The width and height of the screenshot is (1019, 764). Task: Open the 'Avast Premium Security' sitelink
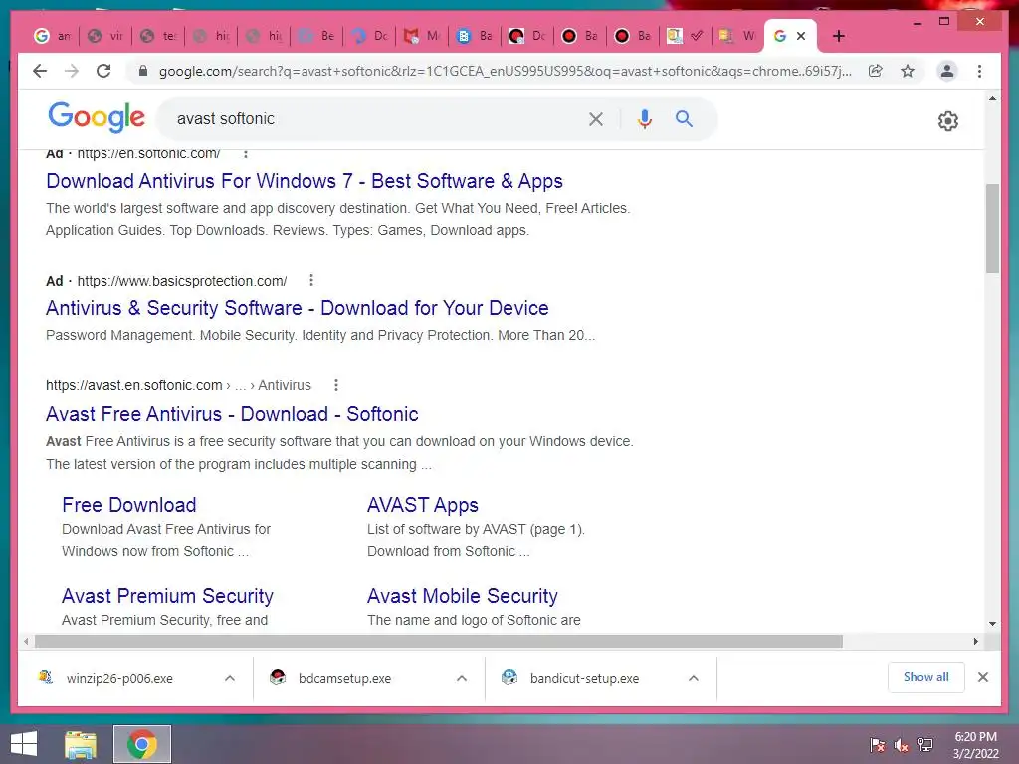[167, 596]
